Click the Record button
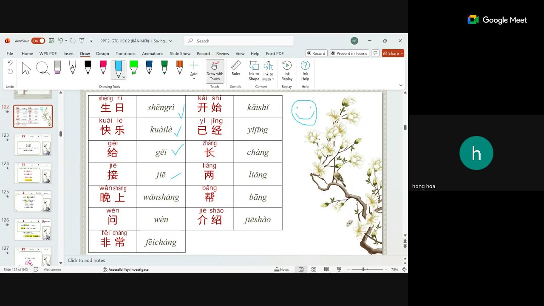Screen dimensions: 544x306 316,53
